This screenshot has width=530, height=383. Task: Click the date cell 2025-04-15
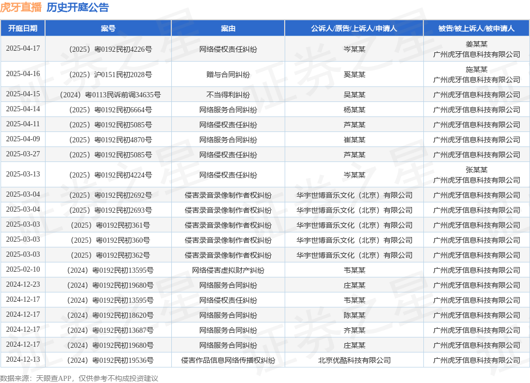23,94
